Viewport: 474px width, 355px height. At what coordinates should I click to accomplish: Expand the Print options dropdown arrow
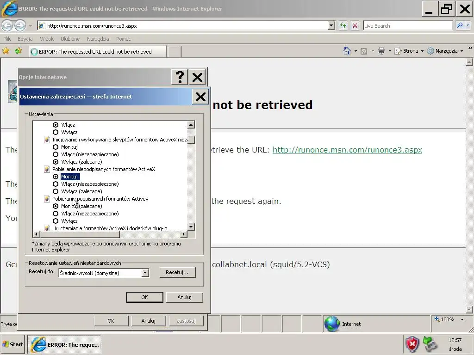(x=390, y=51)
